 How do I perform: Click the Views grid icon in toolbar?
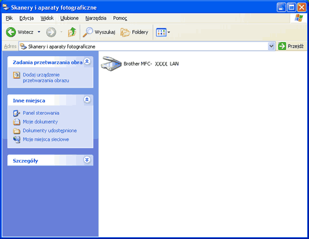pyautogui.click(x=161, y=32)
